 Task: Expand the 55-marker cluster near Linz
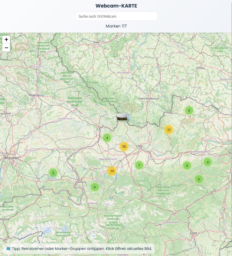pos(124,147)
